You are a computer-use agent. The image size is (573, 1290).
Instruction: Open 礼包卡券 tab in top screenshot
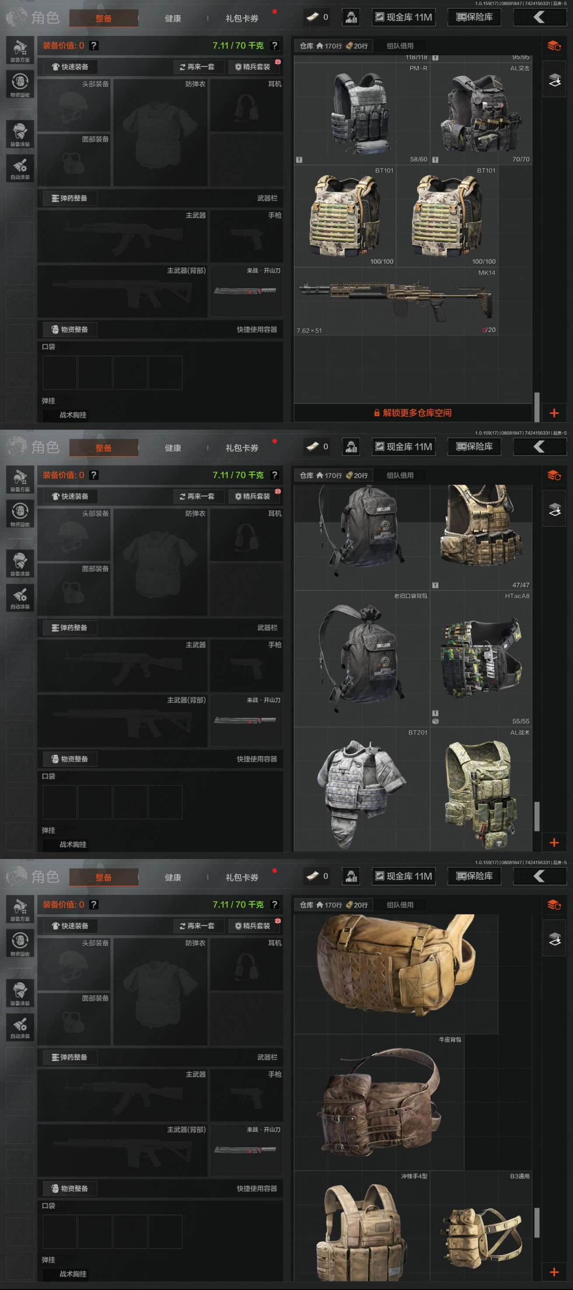(242, 18)
